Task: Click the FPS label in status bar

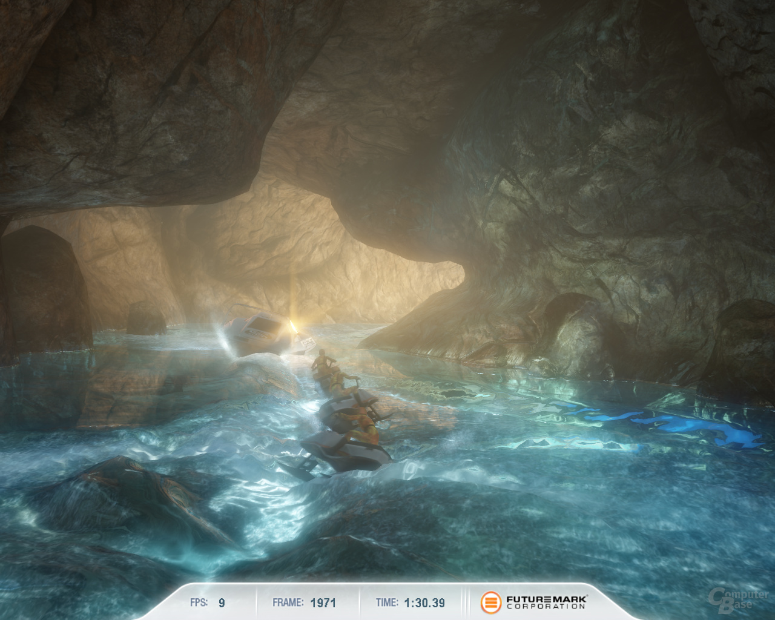Action: coord(199,602)
